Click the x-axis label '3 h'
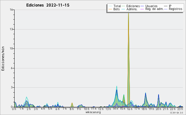This screenshot has height=115, width=186. pos(36,109)
